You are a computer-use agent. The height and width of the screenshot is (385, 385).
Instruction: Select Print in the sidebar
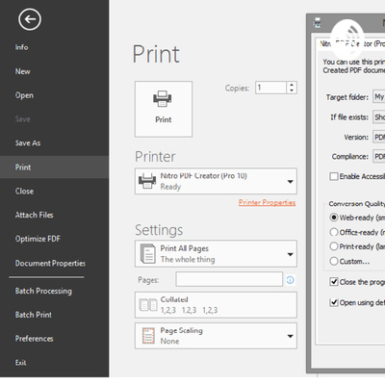54,167
